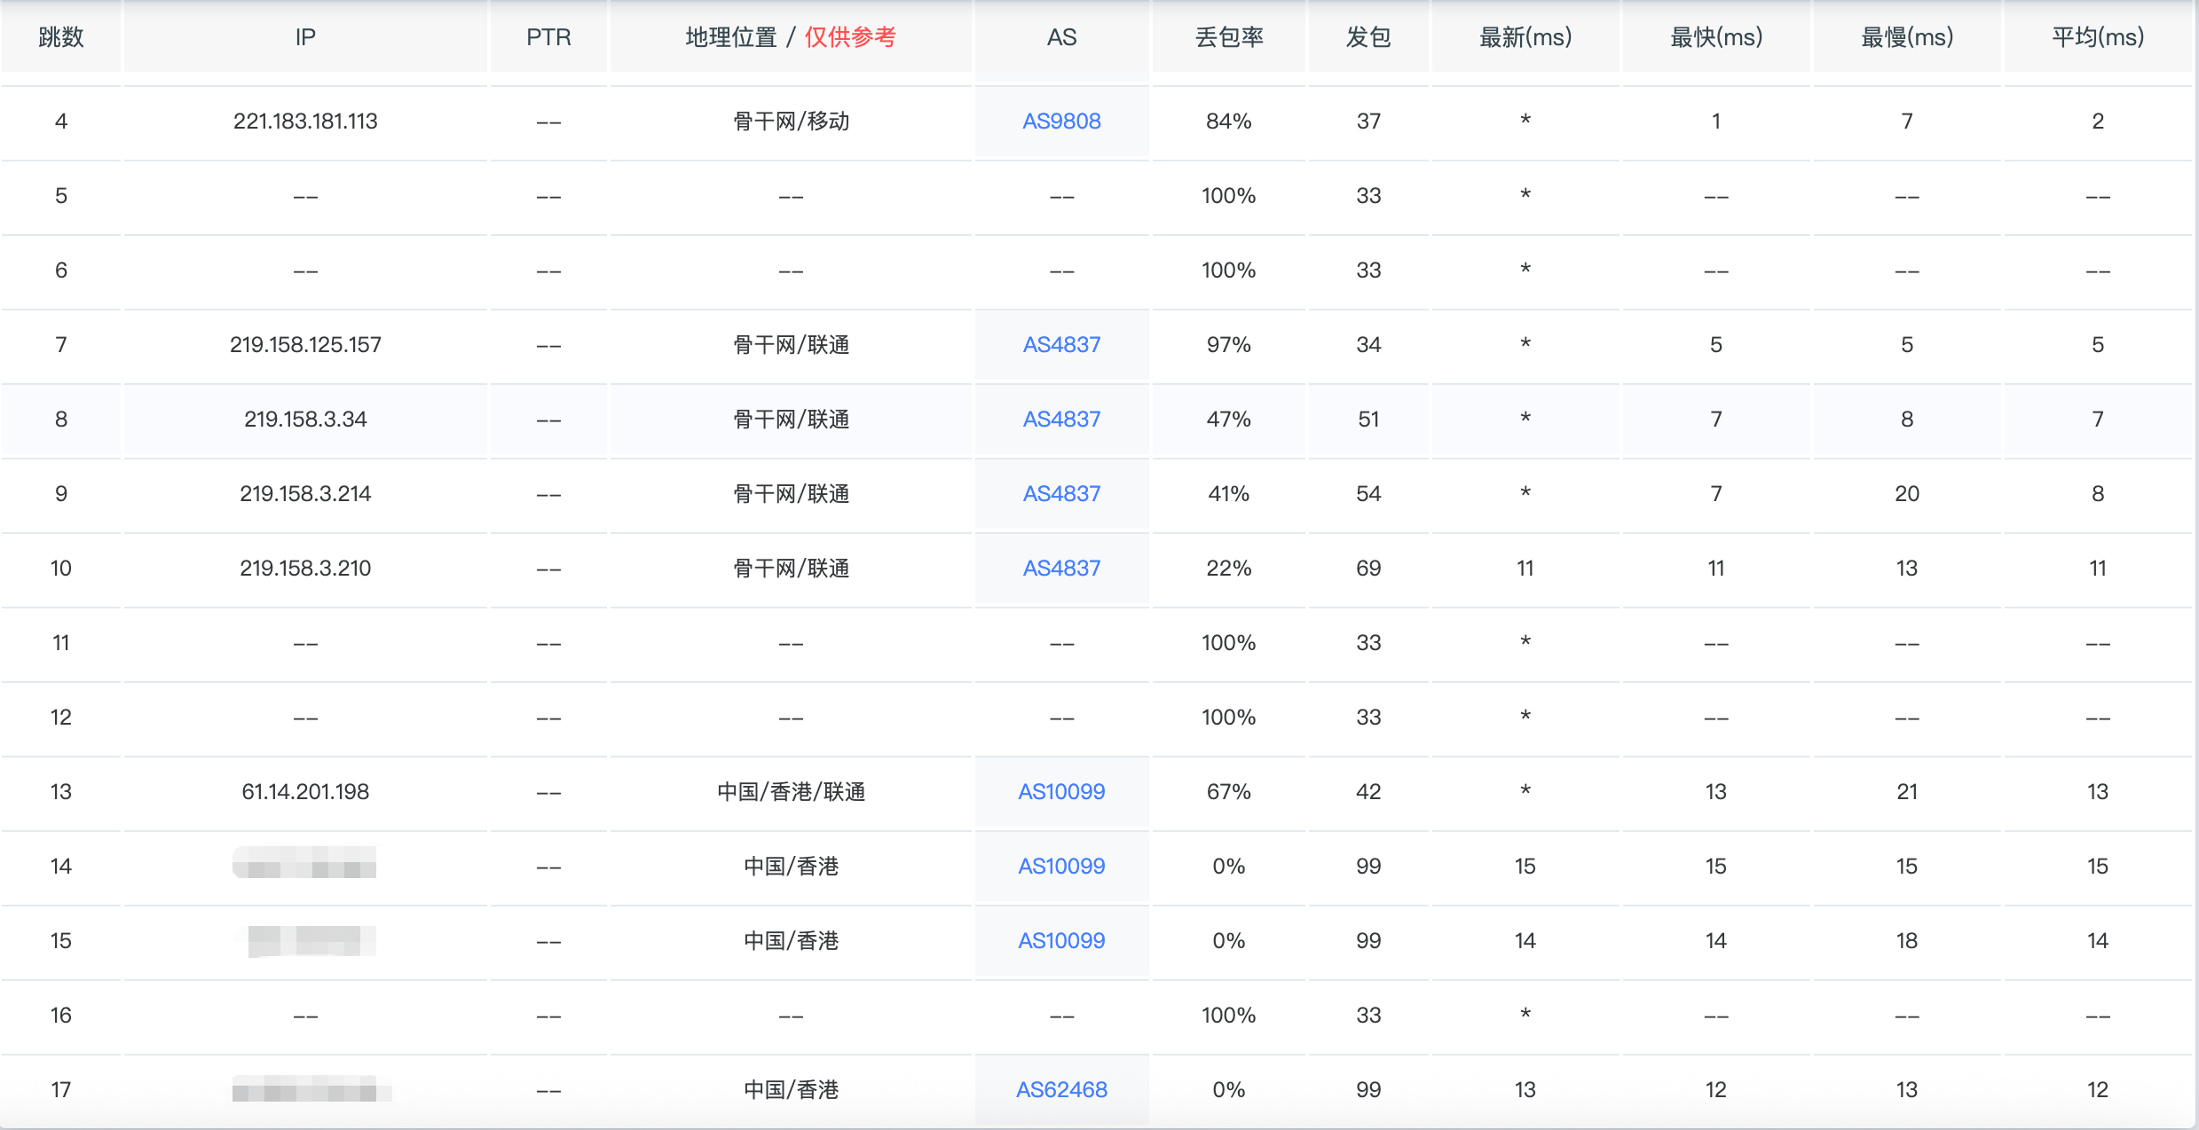2199x1130 pixels.
Task: Click the 中国/香港/联通 location cell
Action: [x=791, y=792]
